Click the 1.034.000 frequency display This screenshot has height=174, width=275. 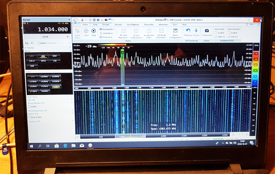53,29
